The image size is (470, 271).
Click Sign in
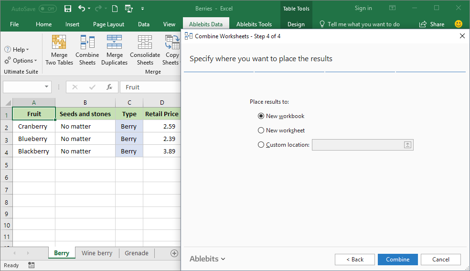tap(363, 8)
